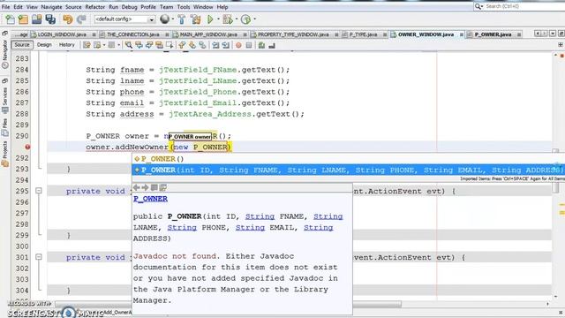Click the Find Previous Occurrence icon
This screenshot has width=565, height=318.
(x=139, y=45)
